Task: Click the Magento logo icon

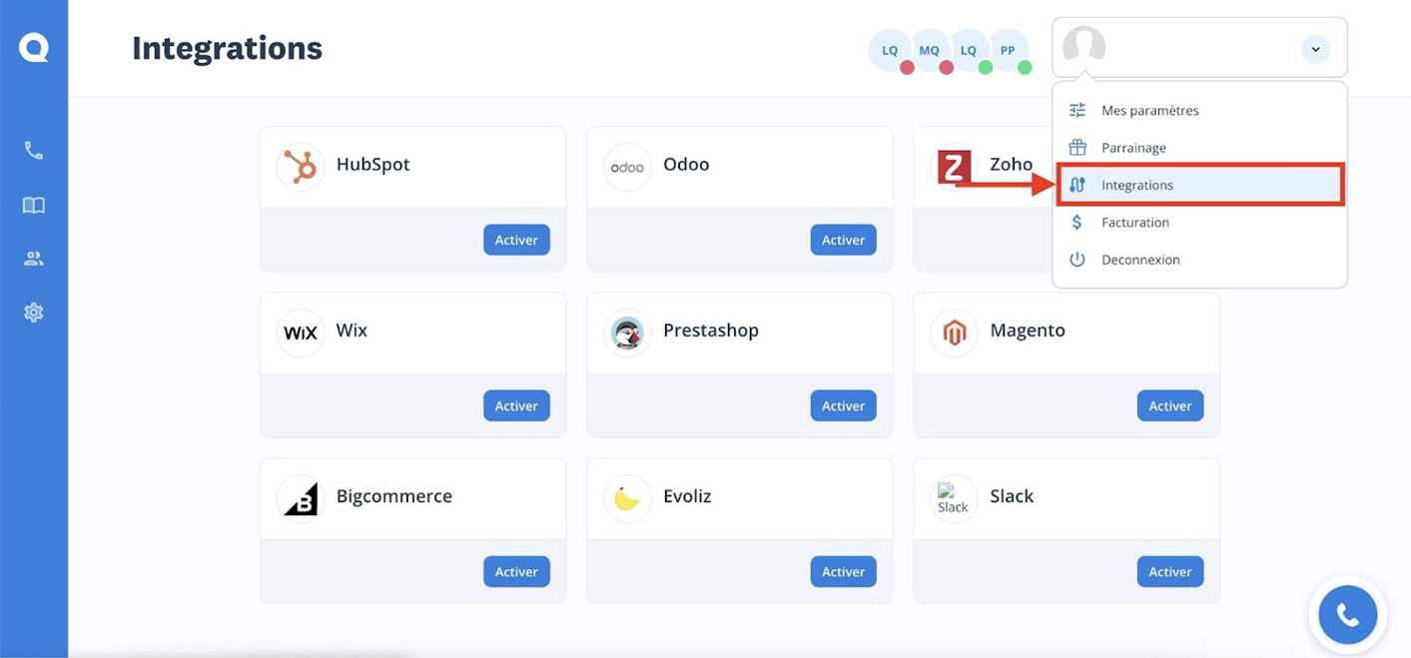Action: (x=954, y=332)
